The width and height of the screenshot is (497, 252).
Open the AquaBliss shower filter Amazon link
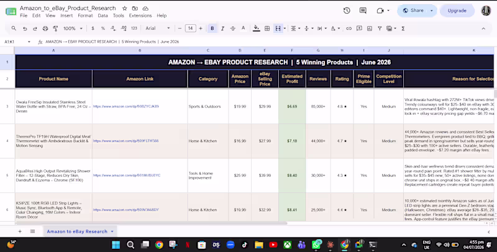coord(127,176)
